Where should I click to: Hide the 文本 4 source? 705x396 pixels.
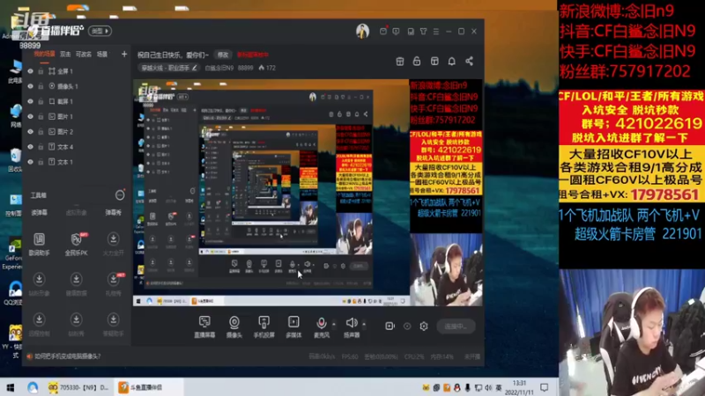coord(30,147)
